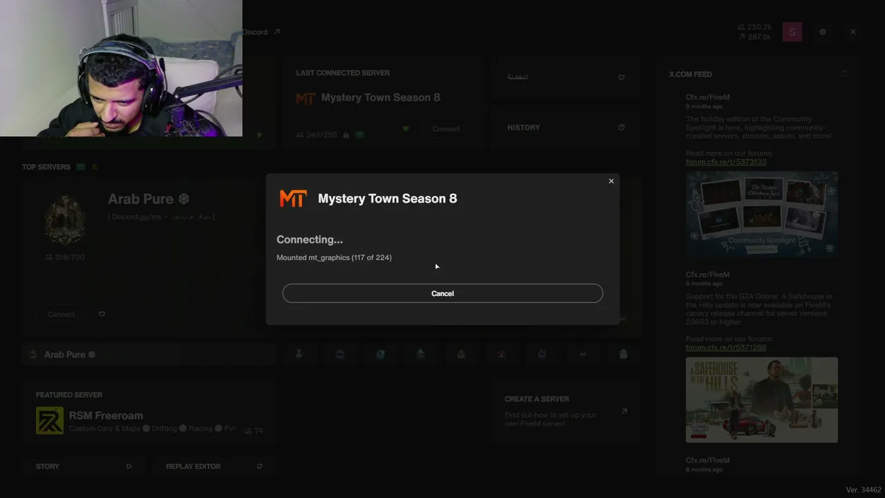Click the MT logo in the connecting dialog
The image size is (885, 498).
coord(292,199)
